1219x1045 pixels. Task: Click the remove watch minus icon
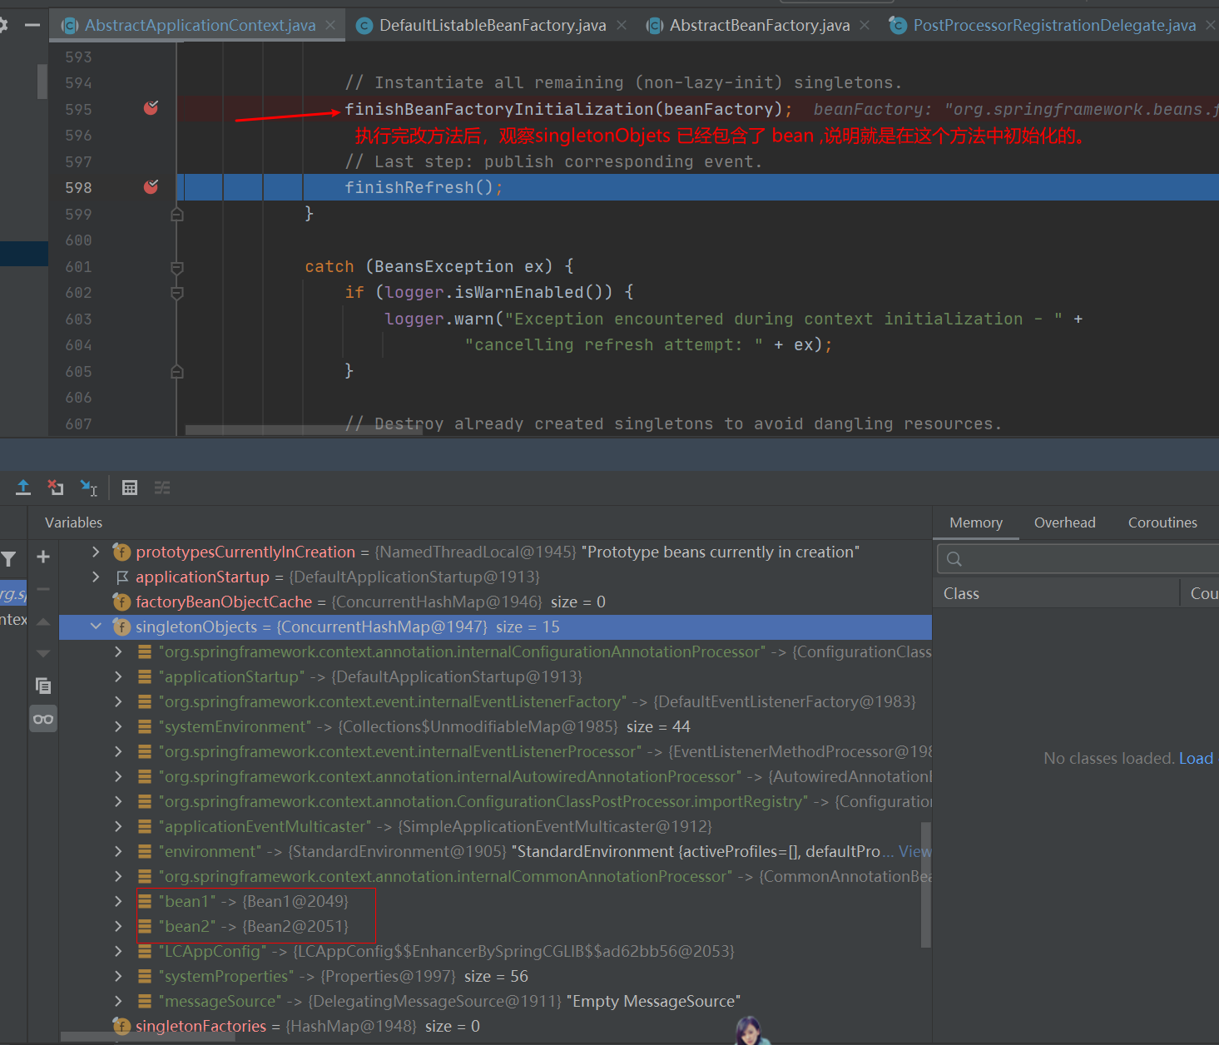coord(43,589)
